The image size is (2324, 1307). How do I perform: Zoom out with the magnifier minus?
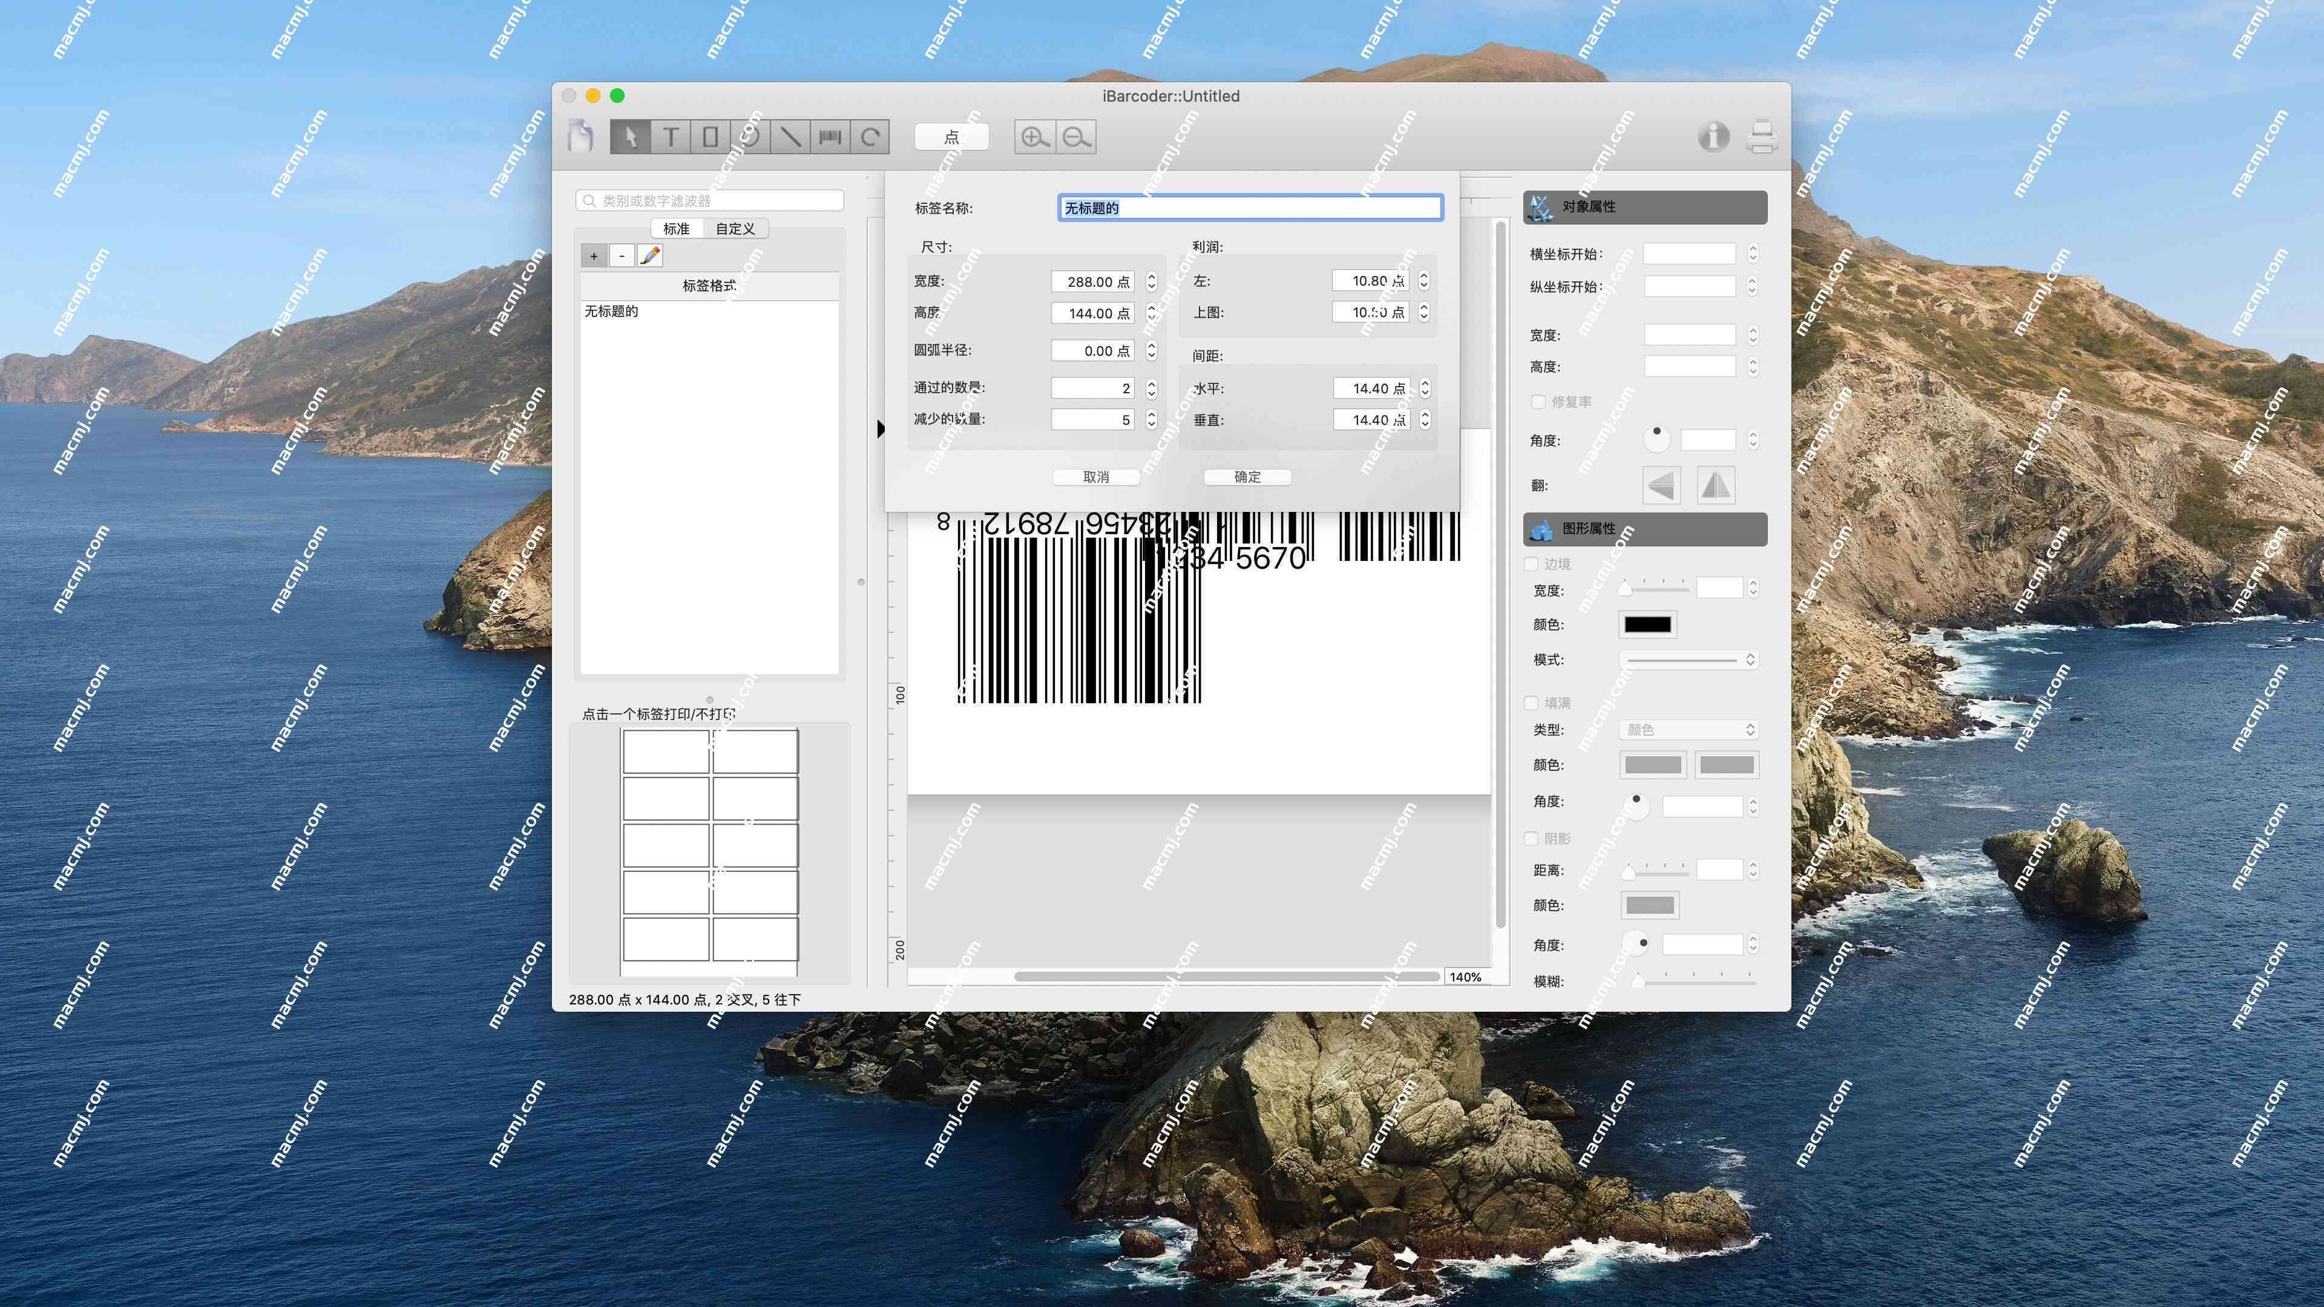point(1076,137)
